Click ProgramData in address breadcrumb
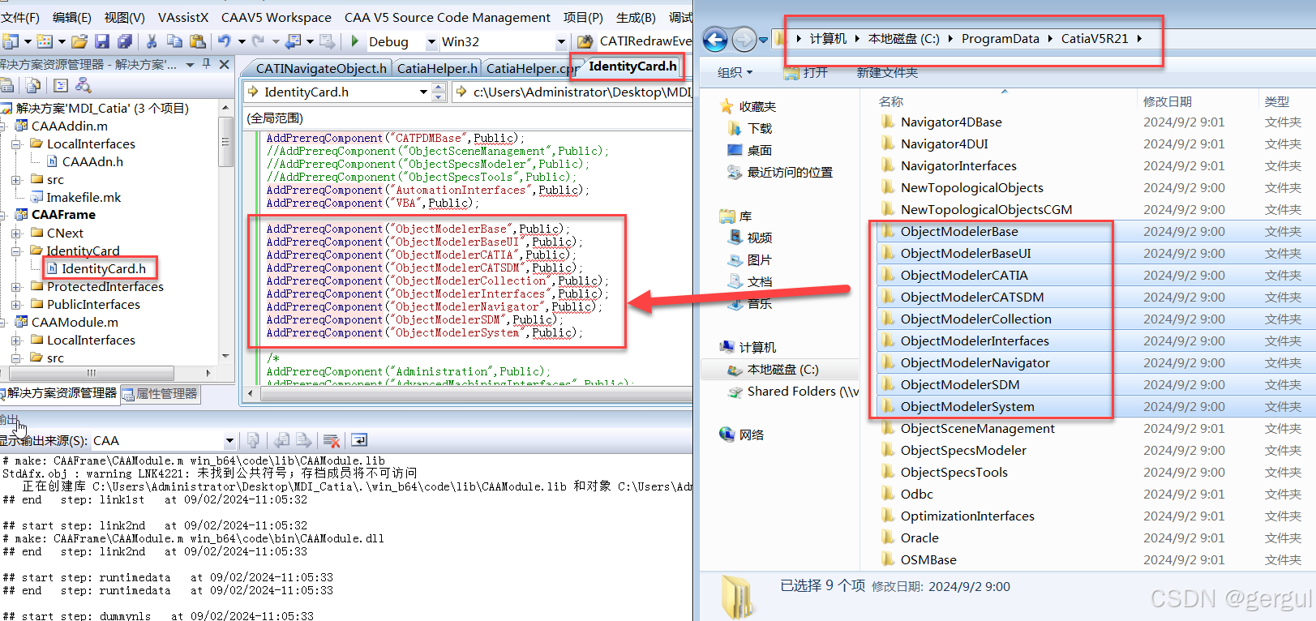1316x621 pixels. point(1000,38)
